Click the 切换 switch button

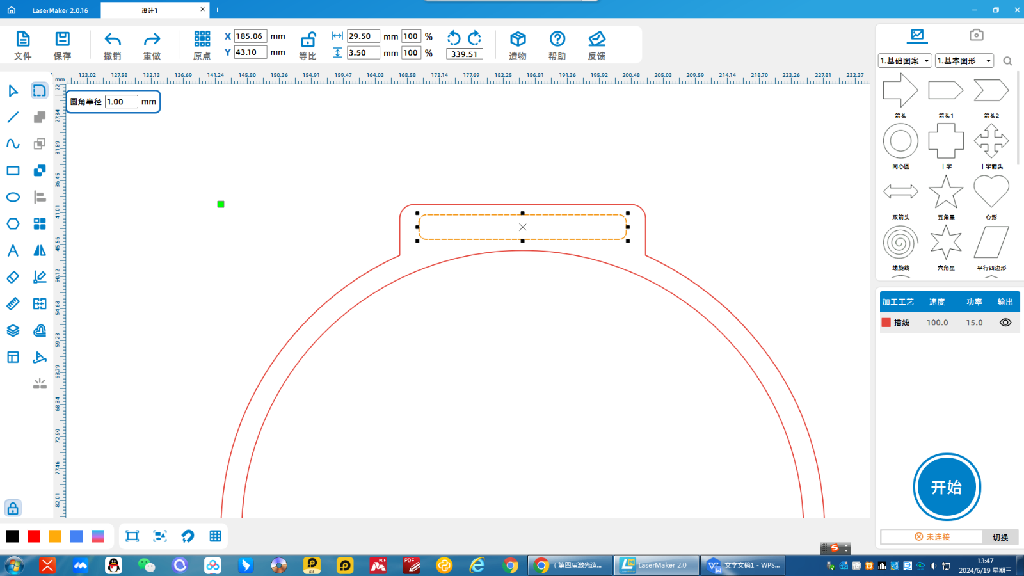pos(1000,537)
